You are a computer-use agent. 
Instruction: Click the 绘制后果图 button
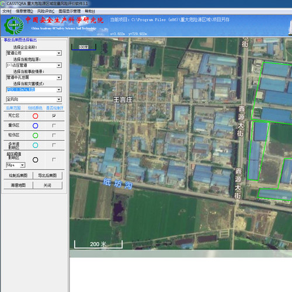pyautogui.click(x=18, y=176)
